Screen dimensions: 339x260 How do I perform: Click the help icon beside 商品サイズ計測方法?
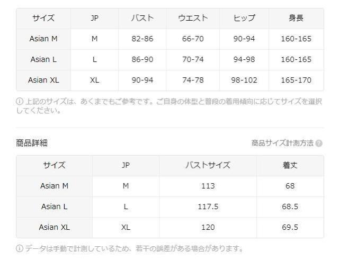click(319, 143)
